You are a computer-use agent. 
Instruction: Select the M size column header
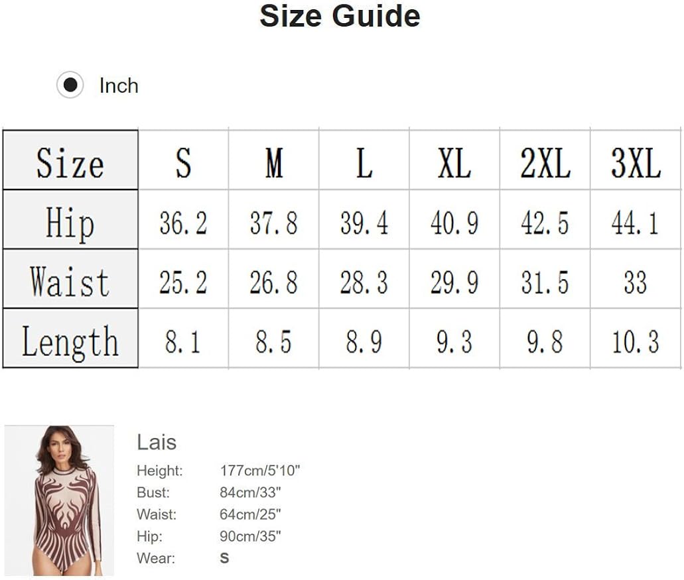coord(274,161)
